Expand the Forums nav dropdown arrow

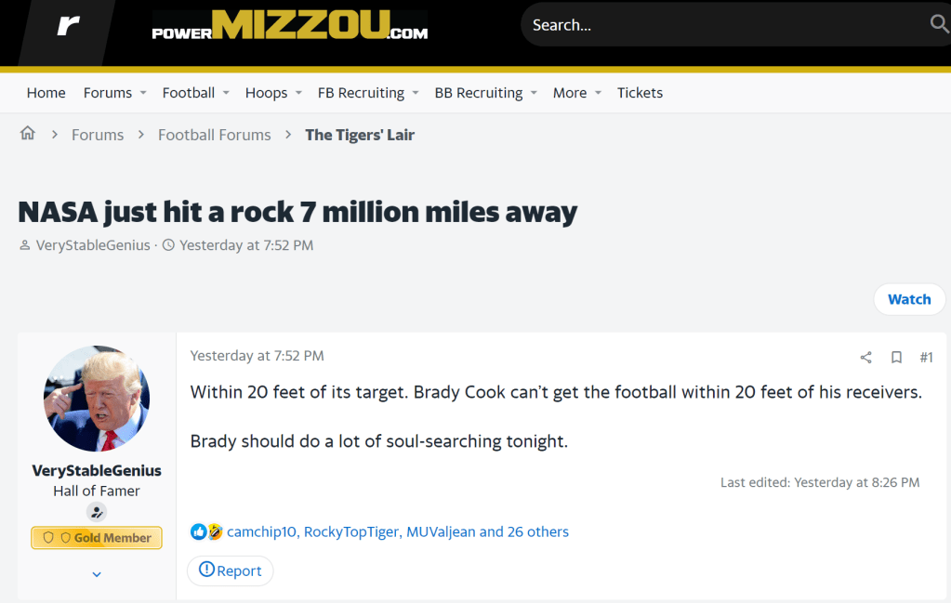pos(143,93)
